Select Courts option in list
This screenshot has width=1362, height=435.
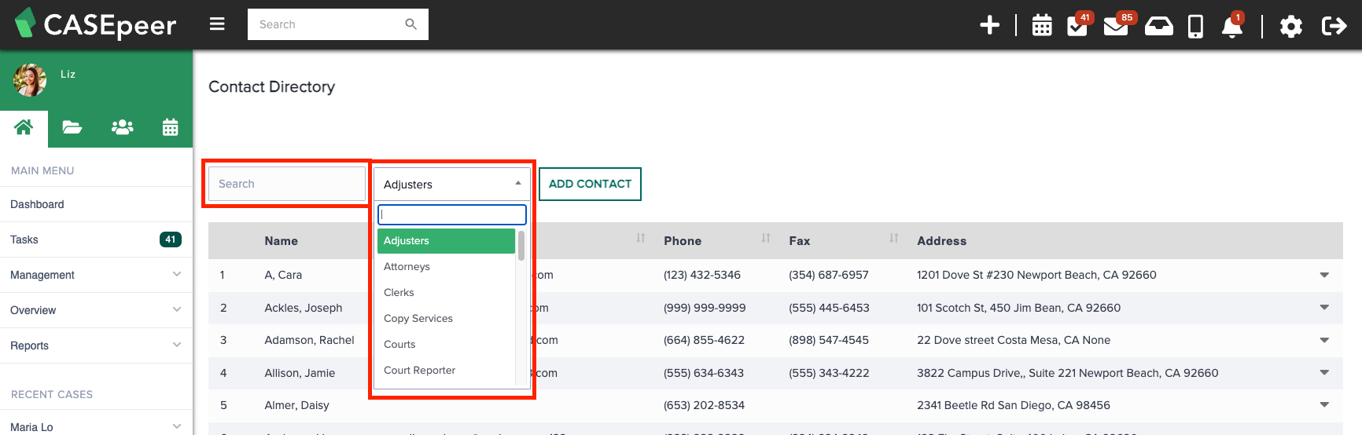coord(446,345)
